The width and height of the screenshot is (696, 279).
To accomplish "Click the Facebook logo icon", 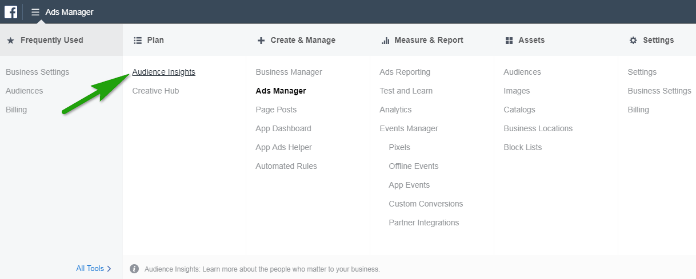I will pos(11,11).
